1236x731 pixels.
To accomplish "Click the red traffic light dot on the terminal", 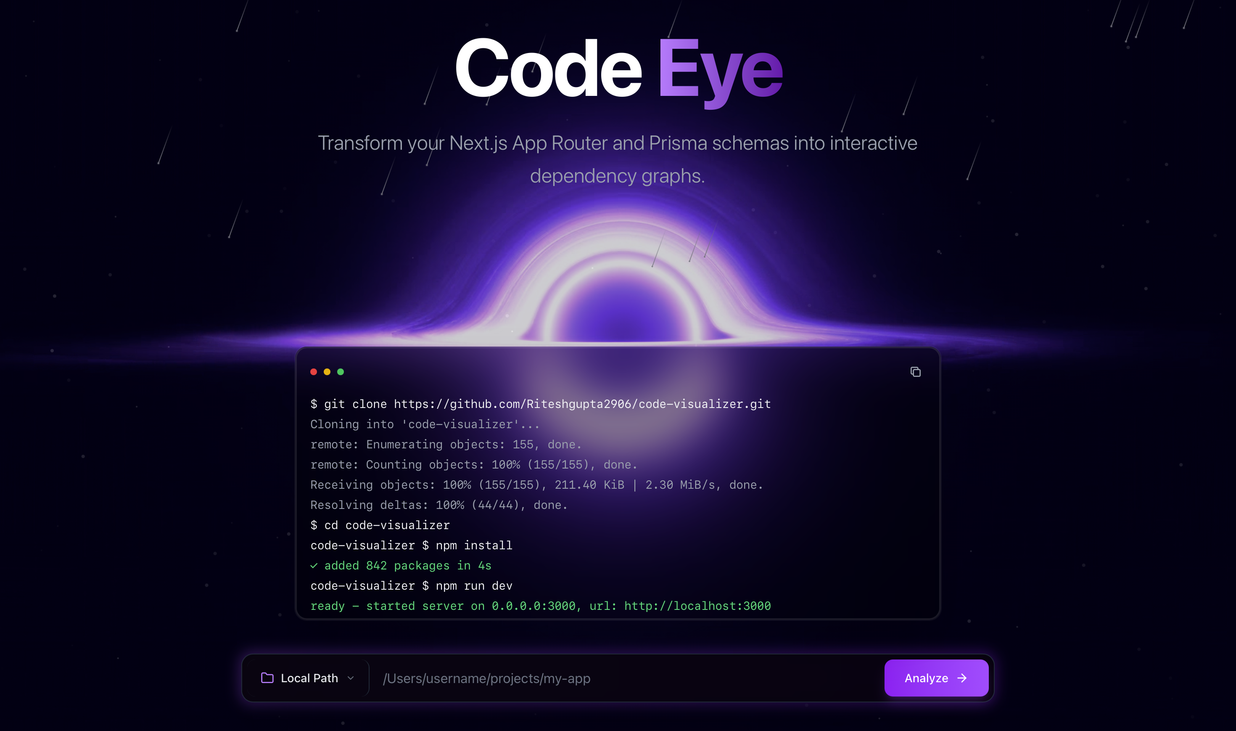I will coord(314,372).
